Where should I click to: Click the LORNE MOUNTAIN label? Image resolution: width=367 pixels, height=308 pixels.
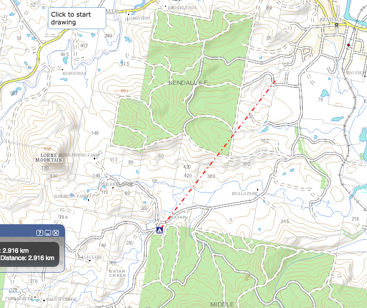(x=49, y=158)
